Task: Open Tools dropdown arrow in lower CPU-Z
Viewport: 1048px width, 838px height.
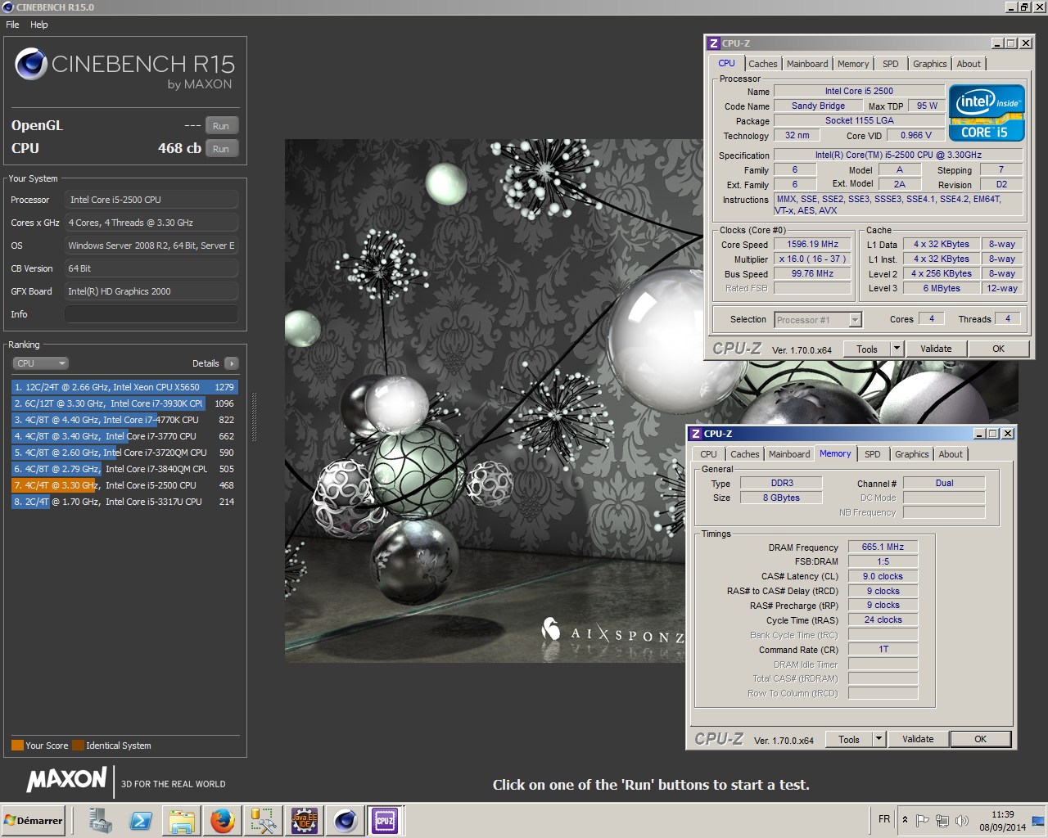Action: pyautogui.click(x=879, y=740)
